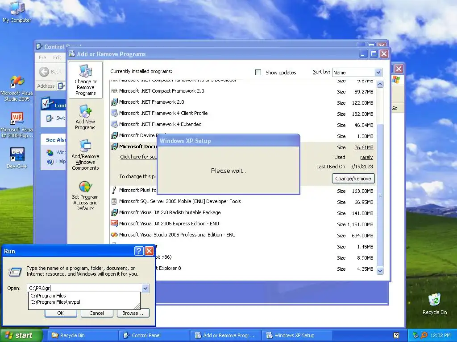Select Microsoft .NET Framework 4 Extended row
Screen dimensions: 457x342
242,125
